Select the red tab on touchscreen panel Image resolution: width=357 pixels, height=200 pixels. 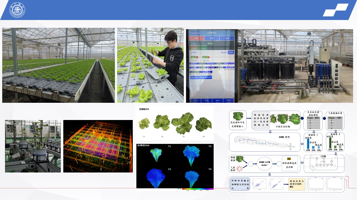(x=196, y=38)
